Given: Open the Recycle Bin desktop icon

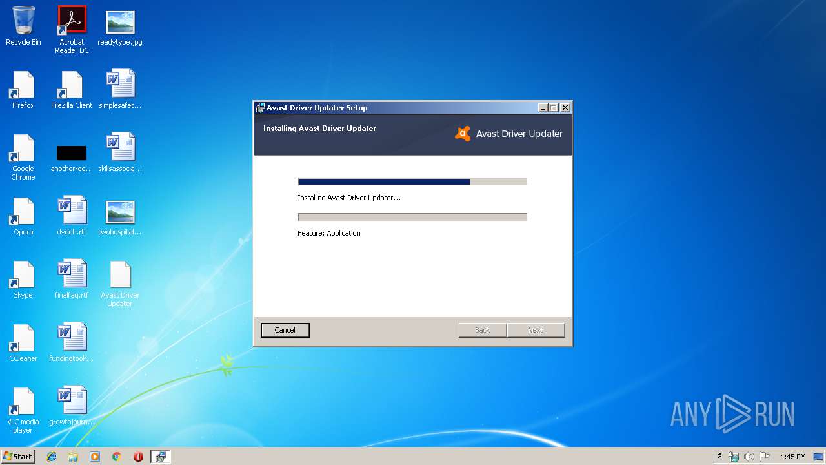Looking at the screenshot, I should tap(23, 26).
